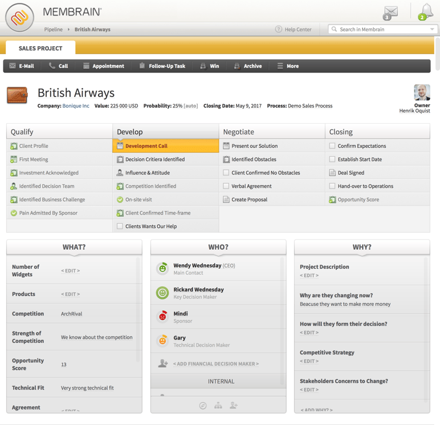Open the Bonique Inc company link
The height and width of the screenshot is (425, 440).
[76, 106]
